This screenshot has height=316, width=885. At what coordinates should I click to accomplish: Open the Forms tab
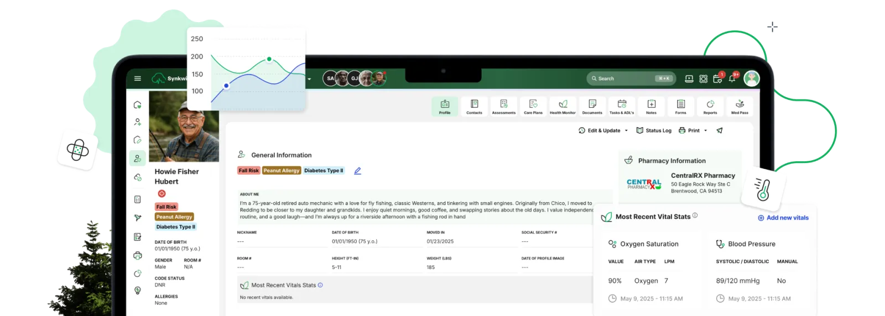[681, 107]
